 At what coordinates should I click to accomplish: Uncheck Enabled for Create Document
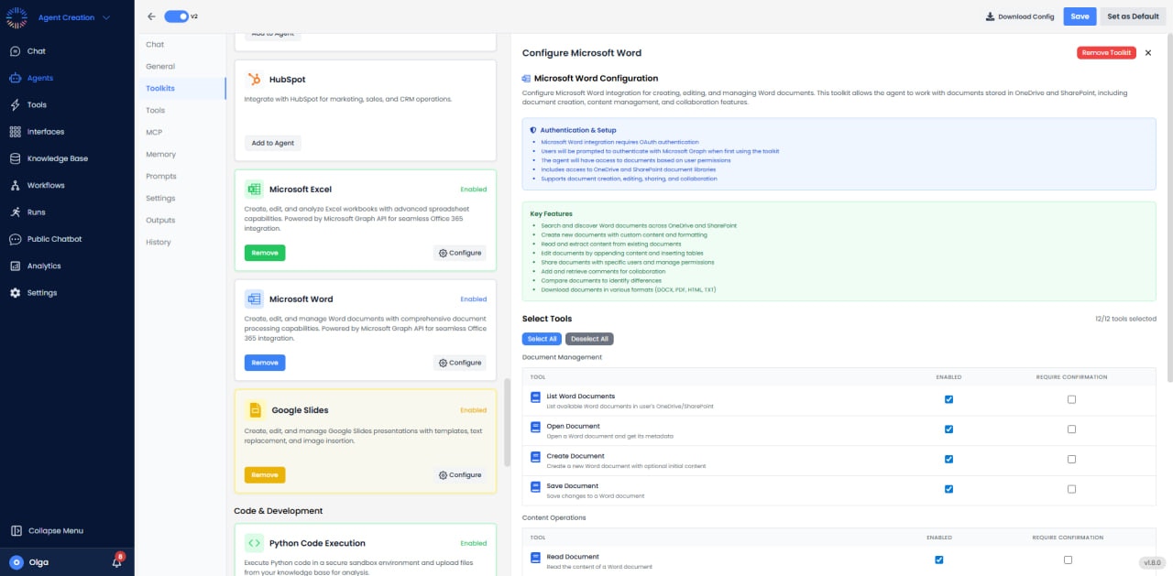click(948, 459)
